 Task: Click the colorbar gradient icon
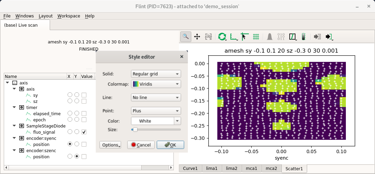click(303, 37)
